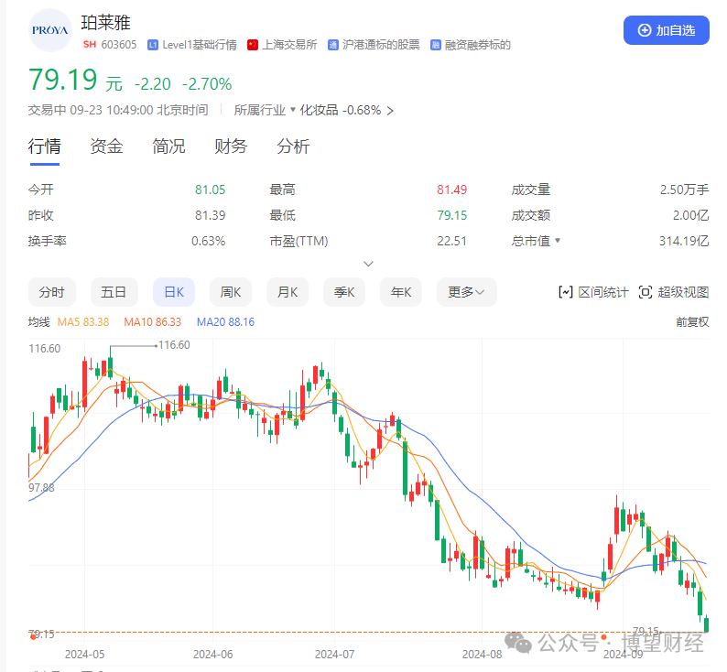Image resolution: width=727 pixels, height=672 pixels.
Task: Select the 季K chart period
Action: (344, 292)
